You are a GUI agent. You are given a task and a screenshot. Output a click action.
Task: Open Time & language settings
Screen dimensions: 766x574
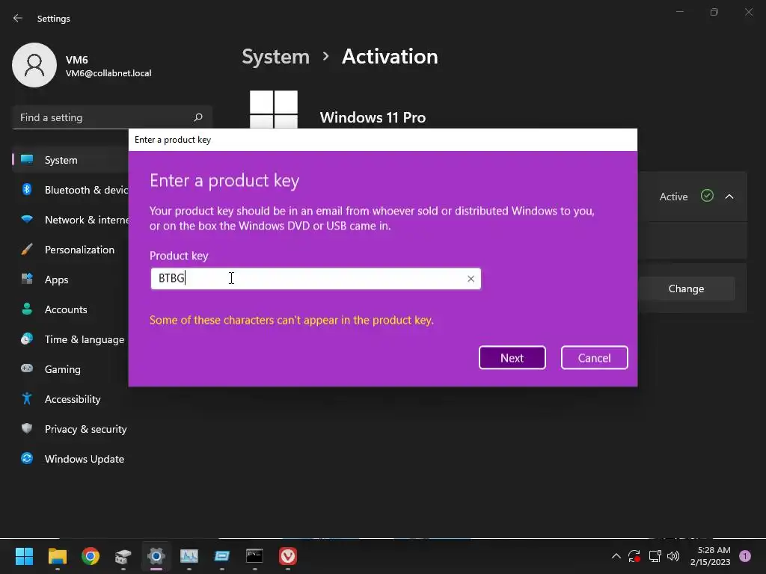click(x=71, y=339)
